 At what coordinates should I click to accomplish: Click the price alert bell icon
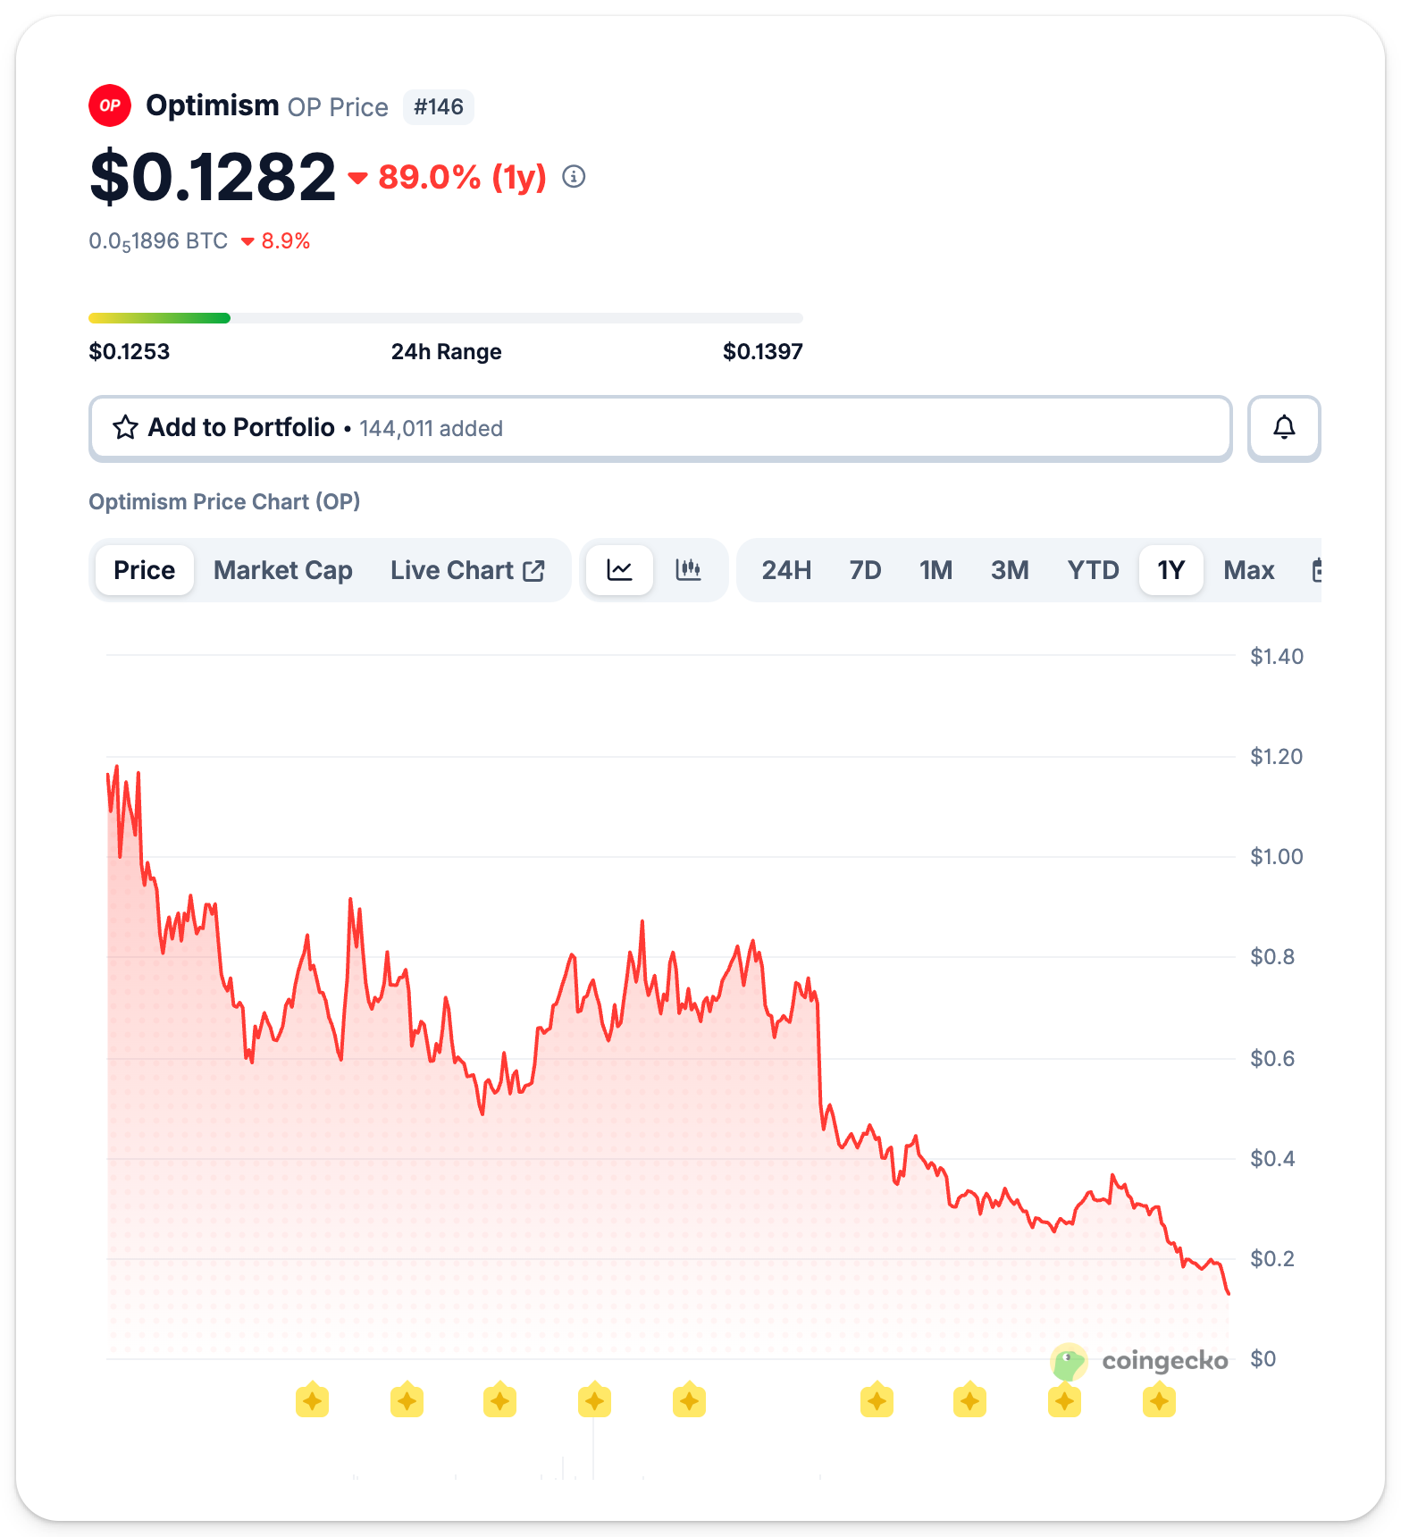coord(1283,428)
